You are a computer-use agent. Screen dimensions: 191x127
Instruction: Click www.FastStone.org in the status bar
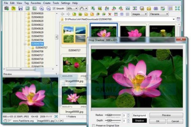click(23, 121)
